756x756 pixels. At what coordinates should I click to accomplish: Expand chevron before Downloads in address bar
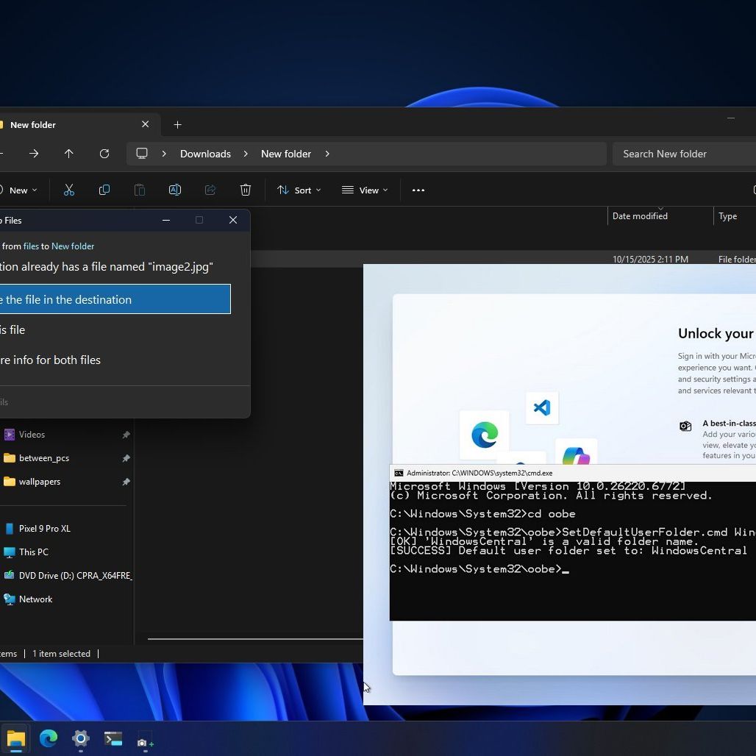pos(164,154)
